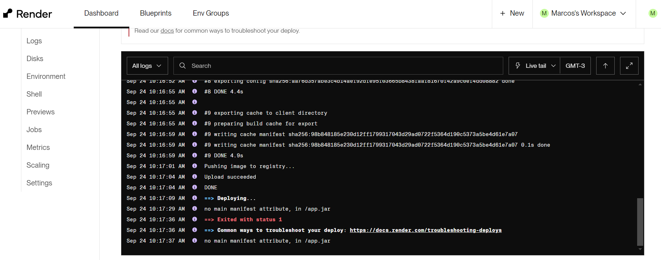Viewport: 661px width, 260px height.
Task: Click info icon on 'Exited with status 1' row
Action: (194, 219)
